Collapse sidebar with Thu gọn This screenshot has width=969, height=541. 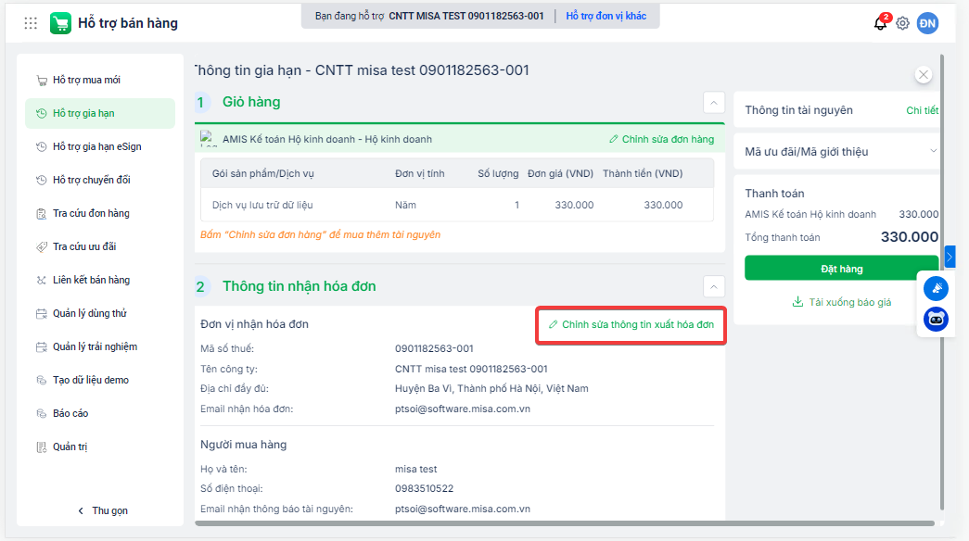click(103, 510)
